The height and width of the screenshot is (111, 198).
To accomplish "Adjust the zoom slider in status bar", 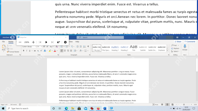I will pos(184,104).
